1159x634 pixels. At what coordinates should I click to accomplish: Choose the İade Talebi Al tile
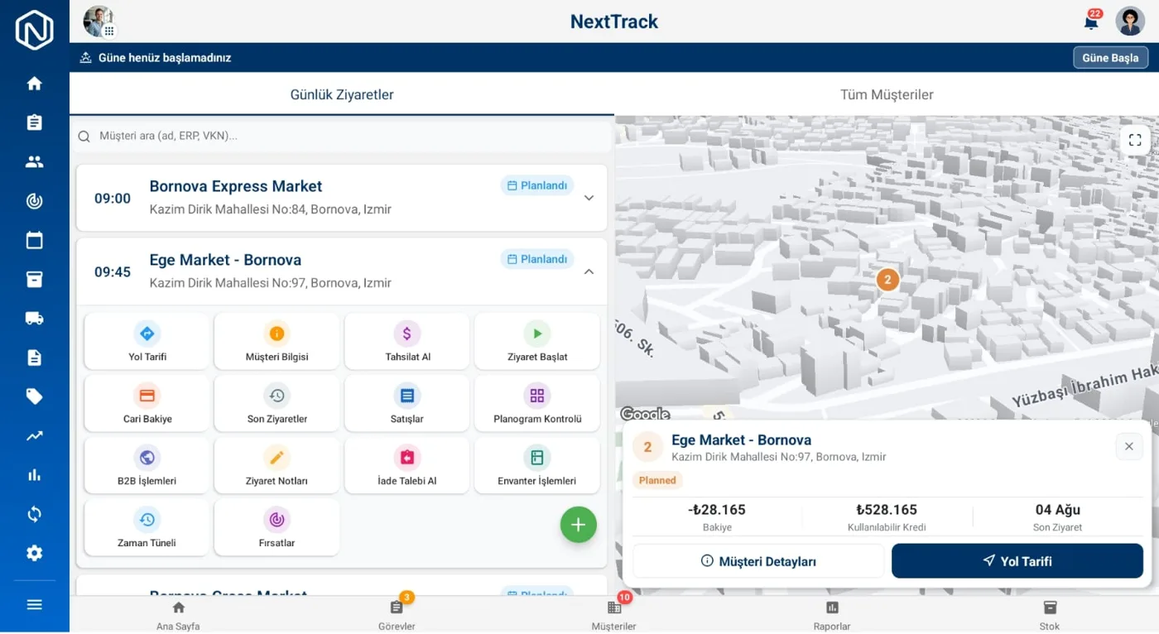pyautogui.click(x=407, y=465)
